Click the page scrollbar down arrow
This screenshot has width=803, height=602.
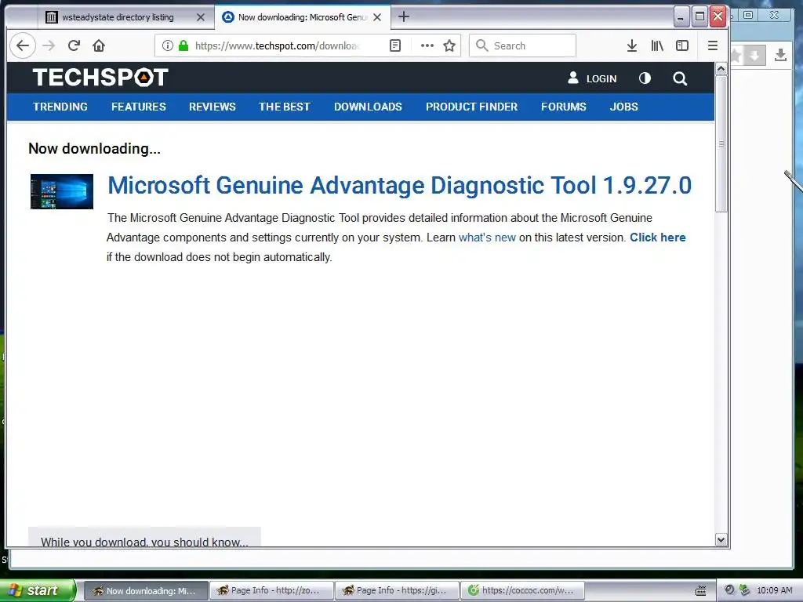721,539
